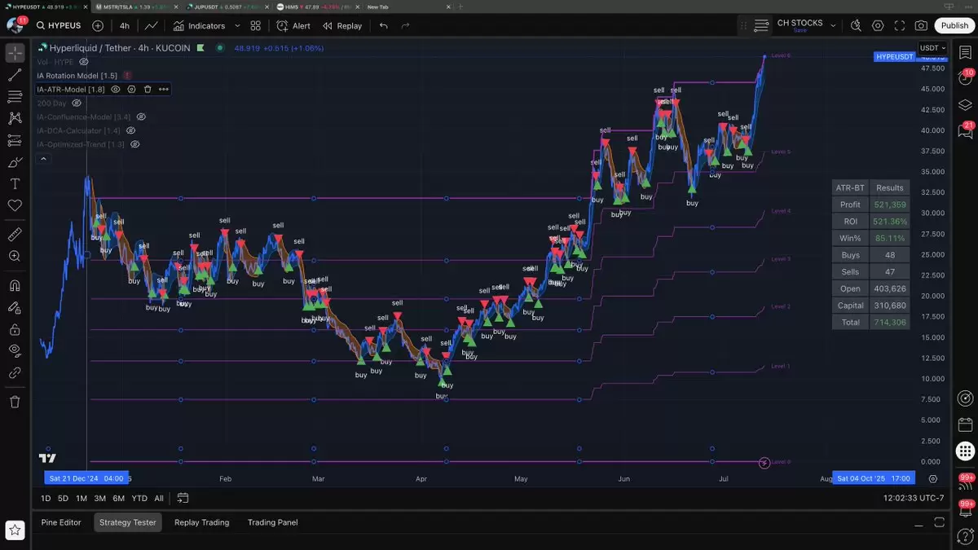Select the Strategy Tester tab

(128, 522)
